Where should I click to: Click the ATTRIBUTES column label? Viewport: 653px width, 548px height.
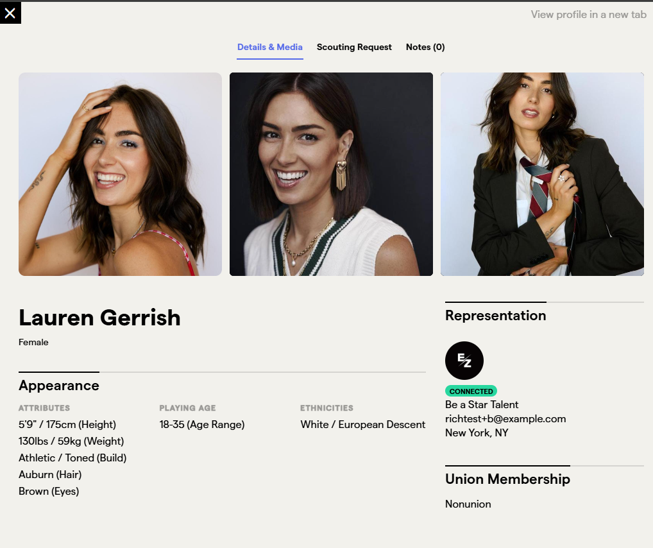(44, 408)
